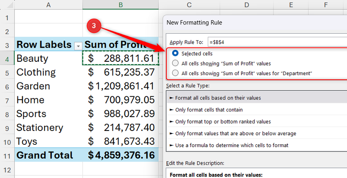Click column F header

(x=326, y=5)
